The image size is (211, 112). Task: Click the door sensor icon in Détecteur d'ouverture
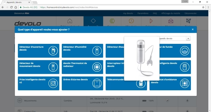(53, 51)
